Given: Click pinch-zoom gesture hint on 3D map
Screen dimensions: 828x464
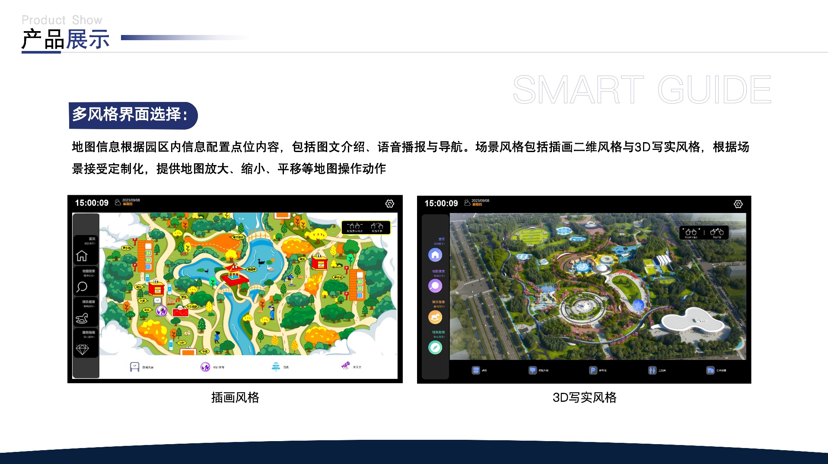Looking at the screenshot, I should 691,233.
